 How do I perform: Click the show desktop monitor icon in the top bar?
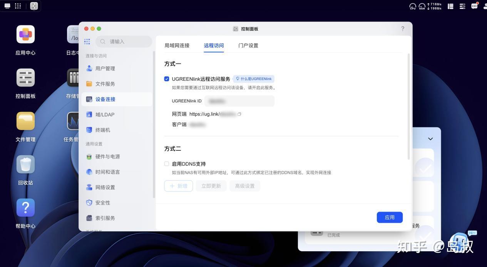(x=7, y=6)
